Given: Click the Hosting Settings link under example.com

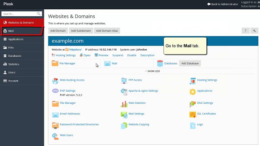Looking at the screenshot, I should (x=65, y=55).
